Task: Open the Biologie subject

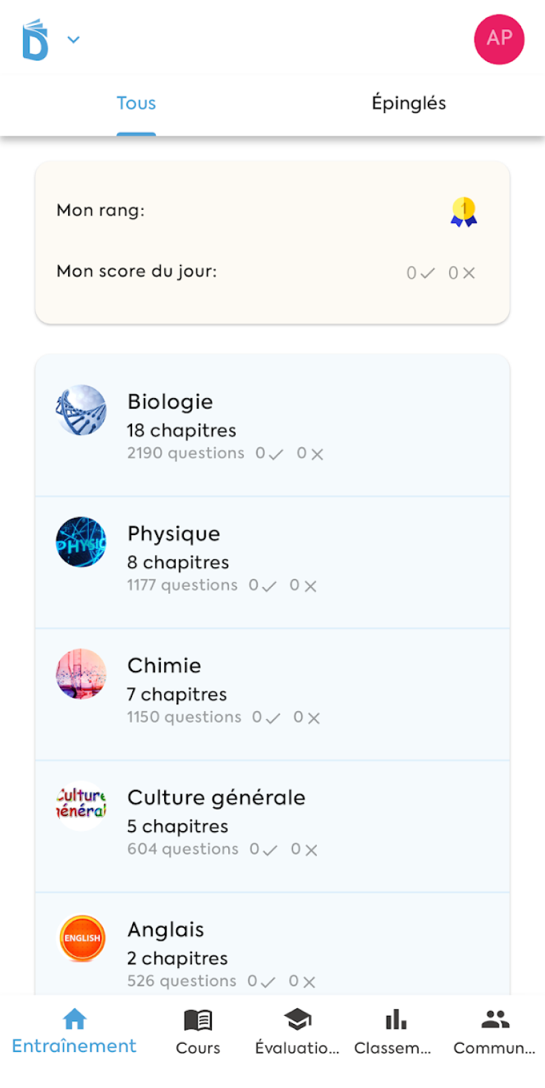Action: tap(272, 425)
